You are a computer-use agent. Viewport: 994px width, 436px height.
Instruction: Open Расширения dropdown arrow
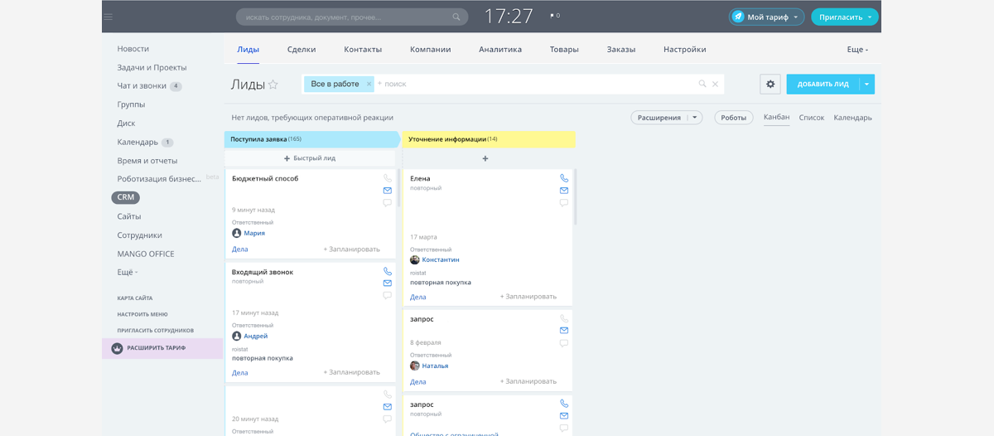point(695,118)
